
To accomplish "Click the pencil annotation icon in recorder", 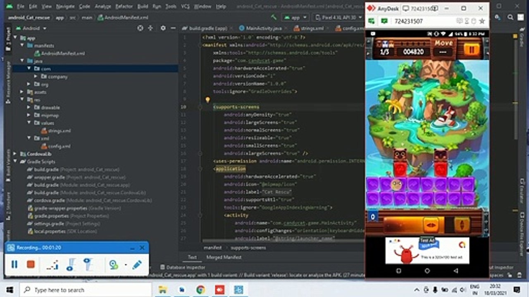I will point(137,264).
